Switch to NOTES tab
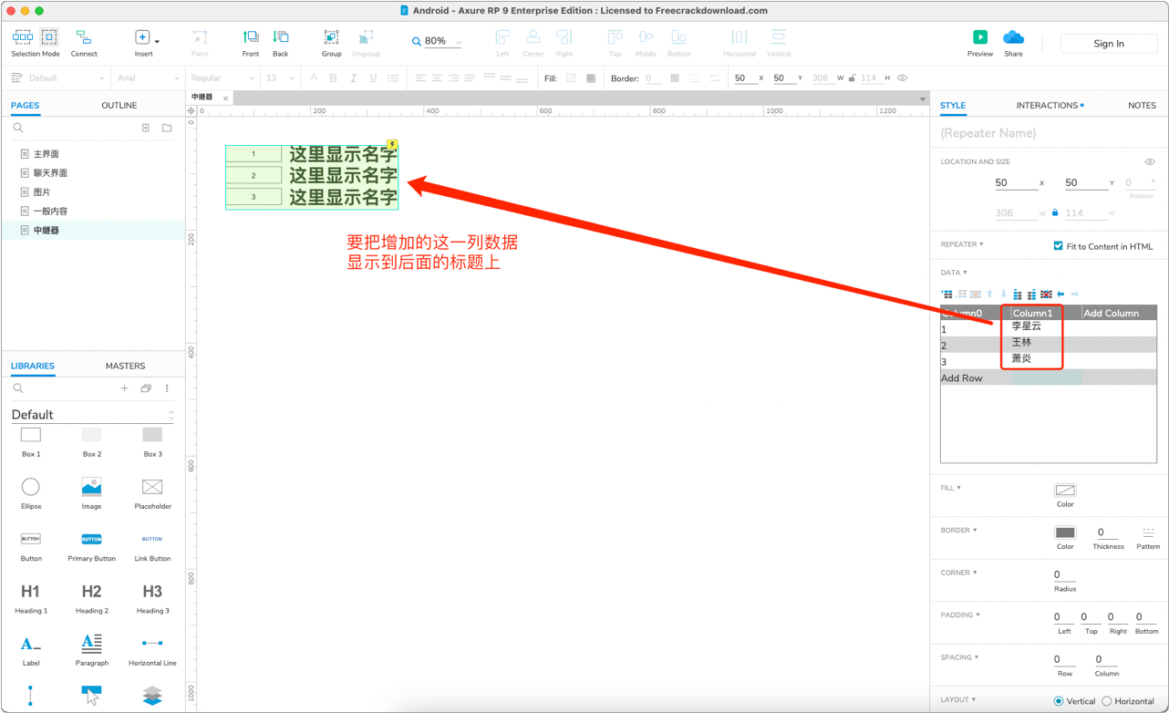 1142,106
